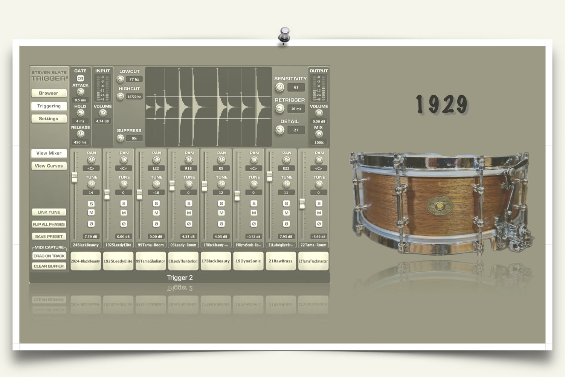The image size is (565, 377).
Task: Click the Retrigger knob
Action: tap(280, 109)
